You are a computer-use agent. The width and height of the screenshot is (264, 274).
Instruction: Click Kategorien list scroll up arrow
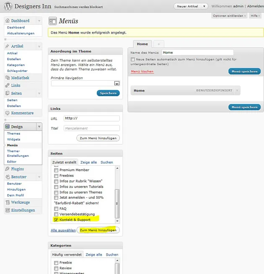click(x=117, y=261)
